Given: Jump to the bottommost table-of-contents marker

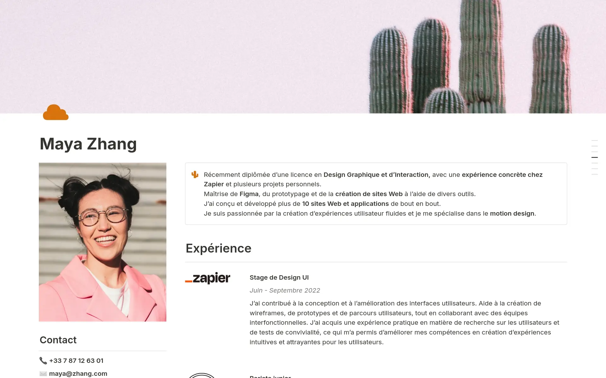Looking at the screenshot, I should (595, 174).
